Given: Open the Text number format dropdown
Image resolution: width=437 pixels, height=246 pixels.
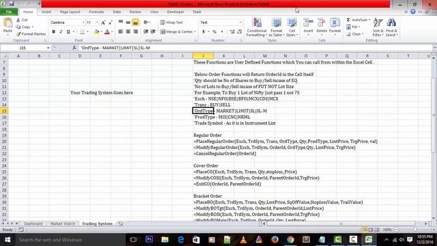Looking at the screenshot, I should coord(240,23).
